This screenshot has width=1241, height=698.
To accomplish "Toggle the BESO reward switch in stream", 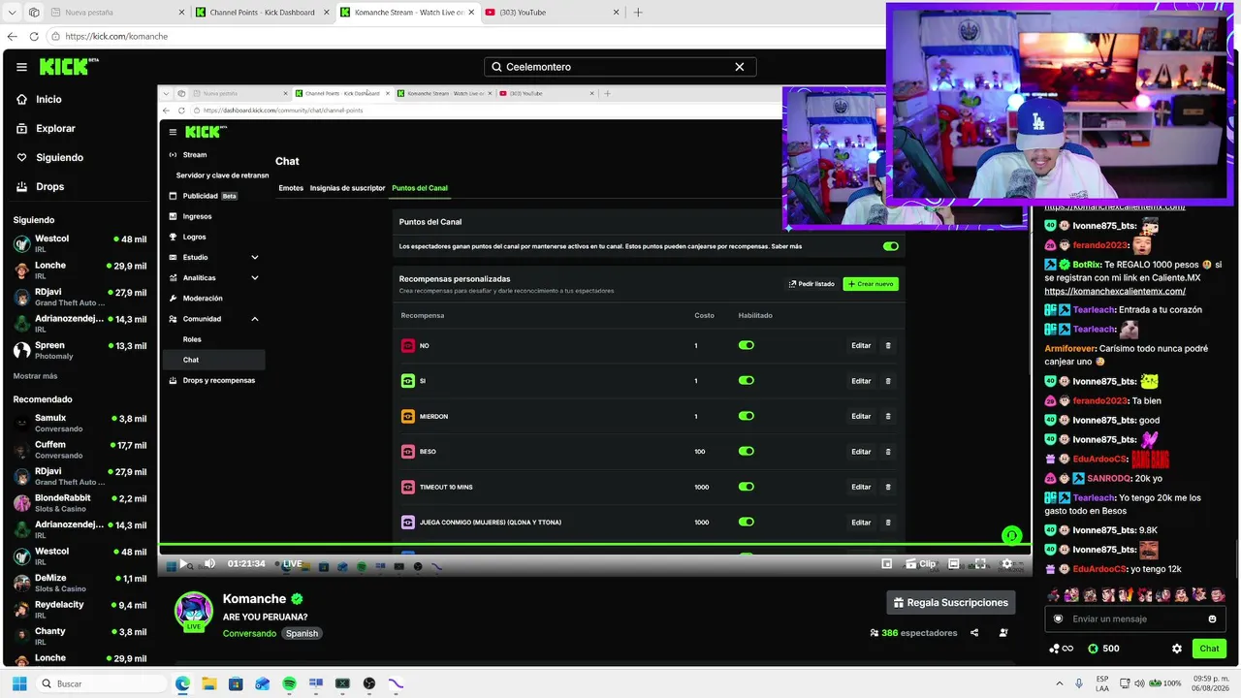I will (x=746, y=451).
